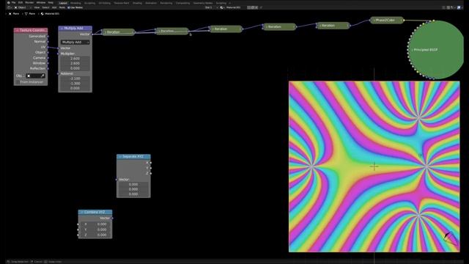Click the Combine XYZ Y value field
The image size is (469, 264).
pyautogui.click(x=95, y=230)
